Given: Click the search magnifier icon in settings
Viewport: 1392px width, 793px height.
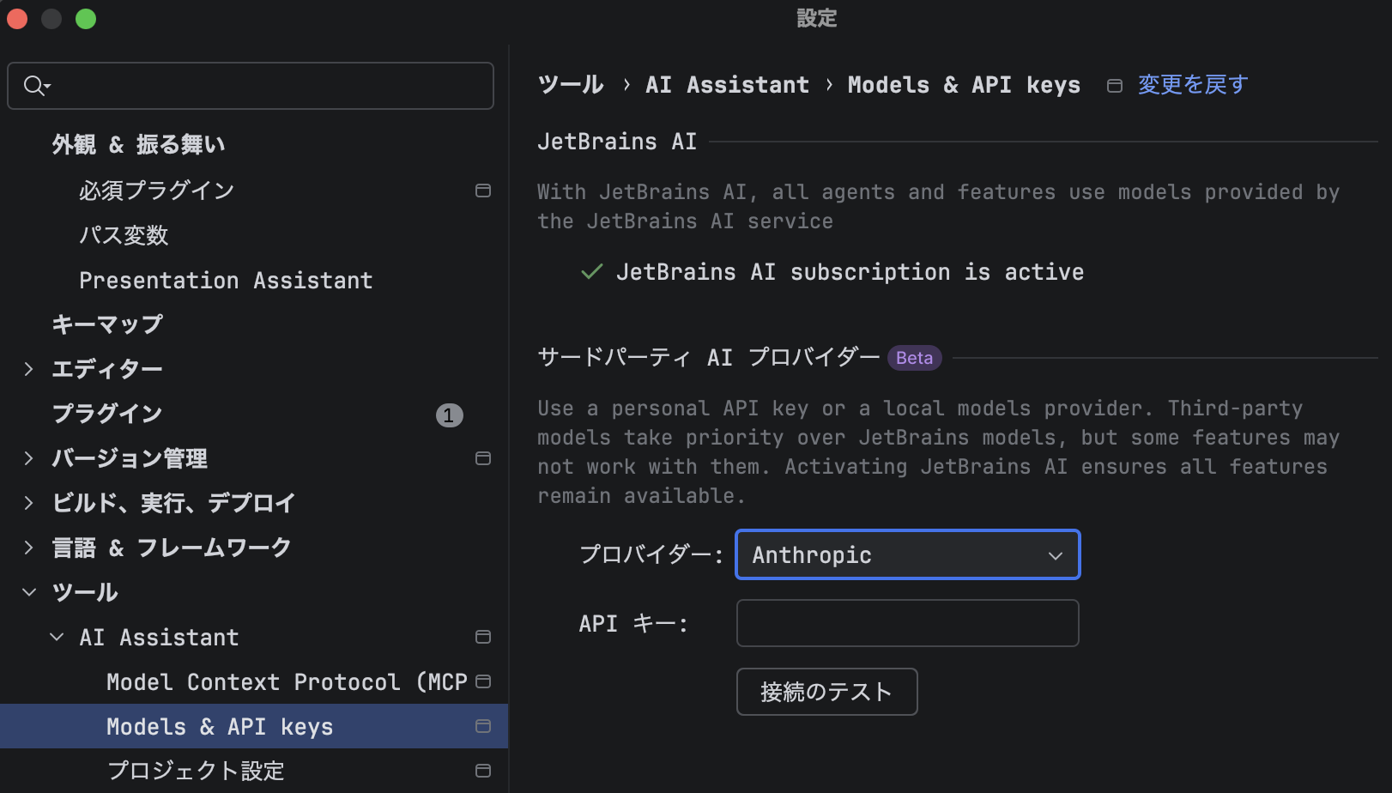Looking at the screenshot, I should 36,86.
